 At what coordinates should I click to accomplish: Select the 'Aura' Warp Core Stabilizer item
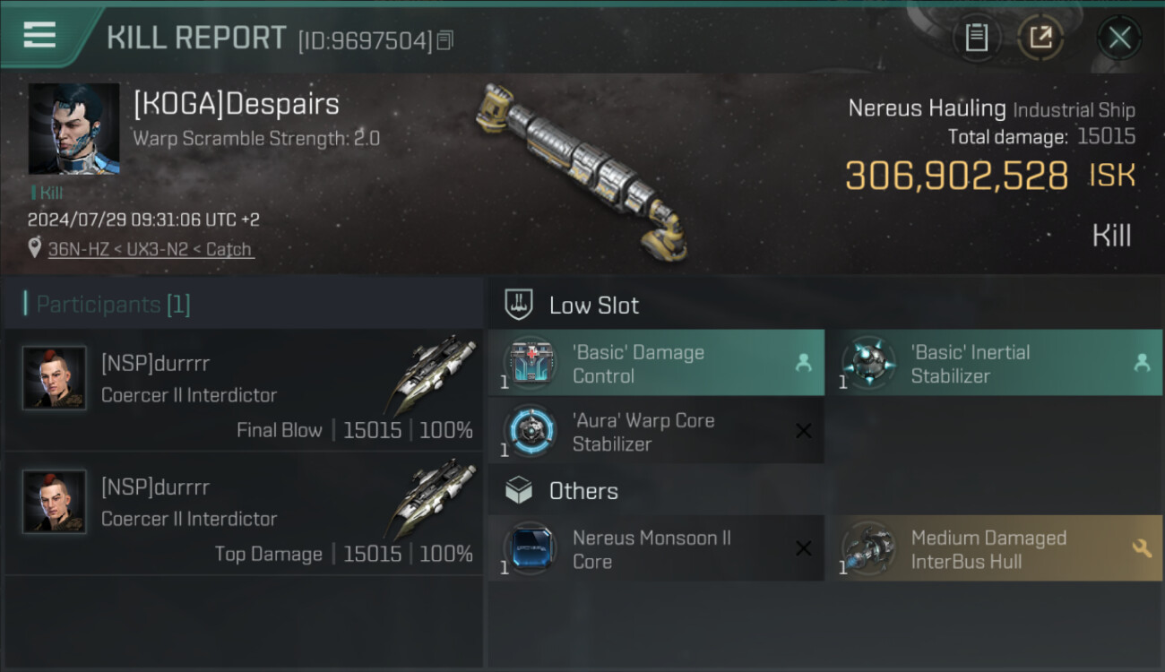(x=656, y=431)
